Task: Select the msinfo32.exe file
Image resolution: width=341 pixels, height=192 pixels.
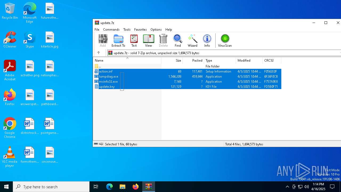Action: click(x=108, y=82)
